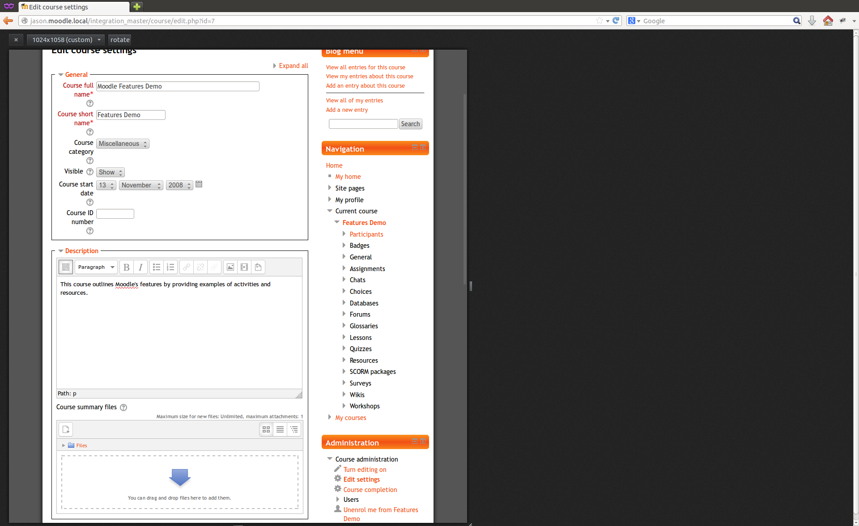859x526 pixels.
Task: Go back with the browser arrow
Action: (x=8, y=21)
